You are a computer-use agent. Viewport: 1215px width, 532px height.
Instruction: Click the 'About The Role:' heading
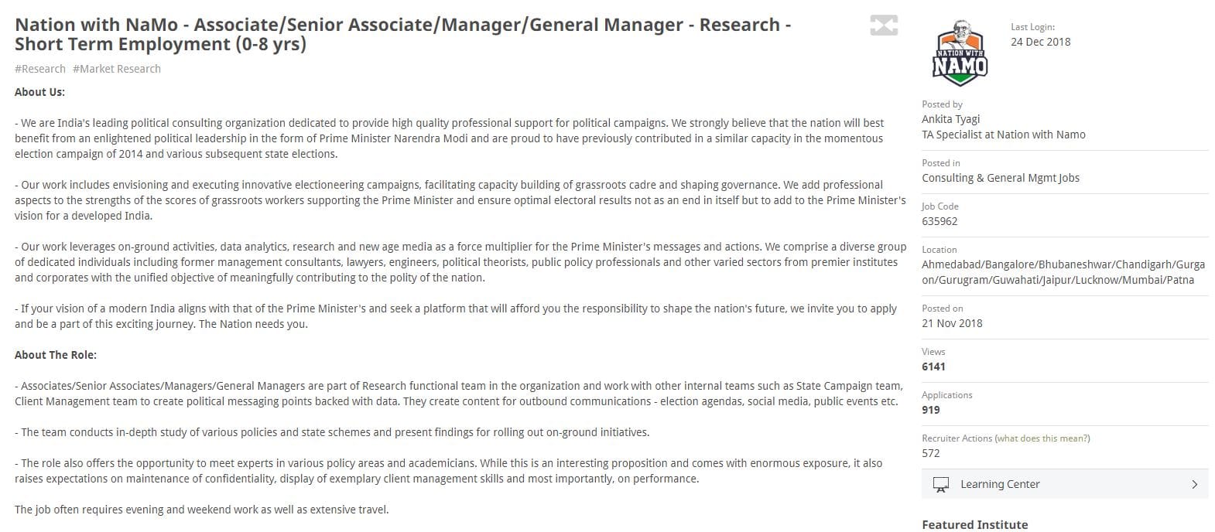pyautogui.click(x=56, y=355)
